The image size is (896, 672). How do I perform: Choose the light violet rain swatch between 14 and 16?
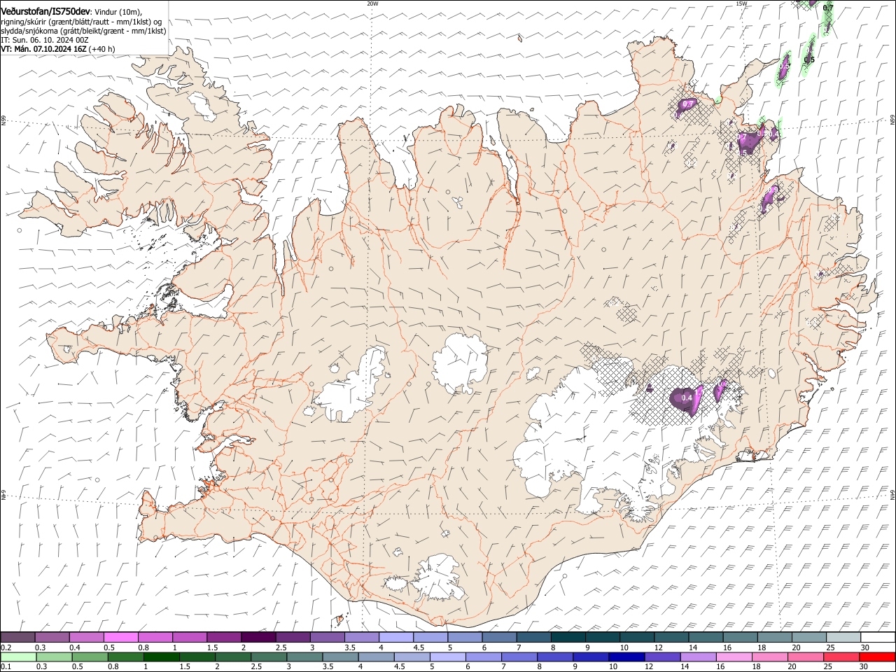tap(697, 657)
